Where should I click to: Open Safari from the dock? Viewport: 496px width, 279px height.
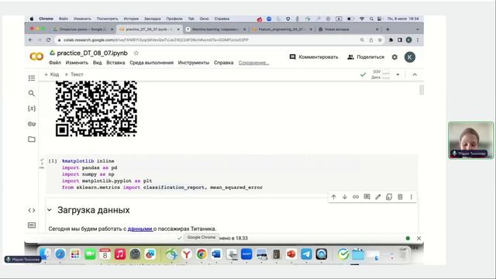(60, 254)
